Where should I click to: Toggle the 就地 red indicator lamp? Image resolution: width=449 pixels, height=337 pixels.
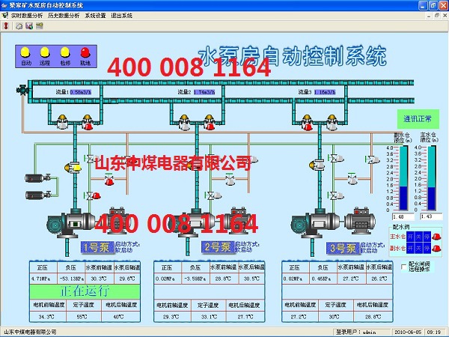[85, 52]
